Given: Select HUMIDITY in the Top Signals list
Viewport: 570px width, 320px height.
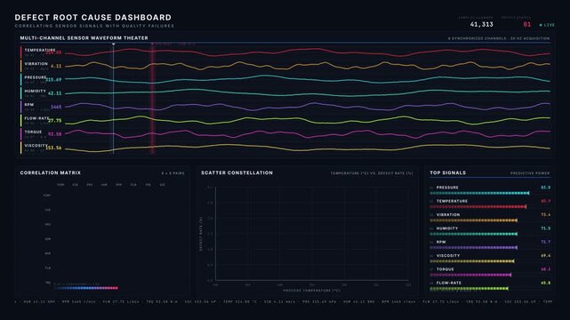Looking at the screenshot, I should click(446, 228).
